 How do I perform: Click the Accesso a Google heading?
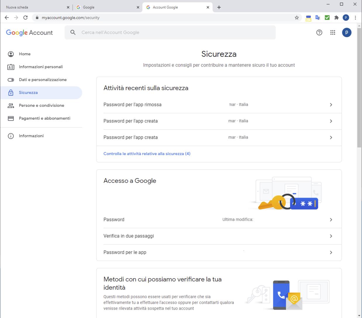coord(130,181)
